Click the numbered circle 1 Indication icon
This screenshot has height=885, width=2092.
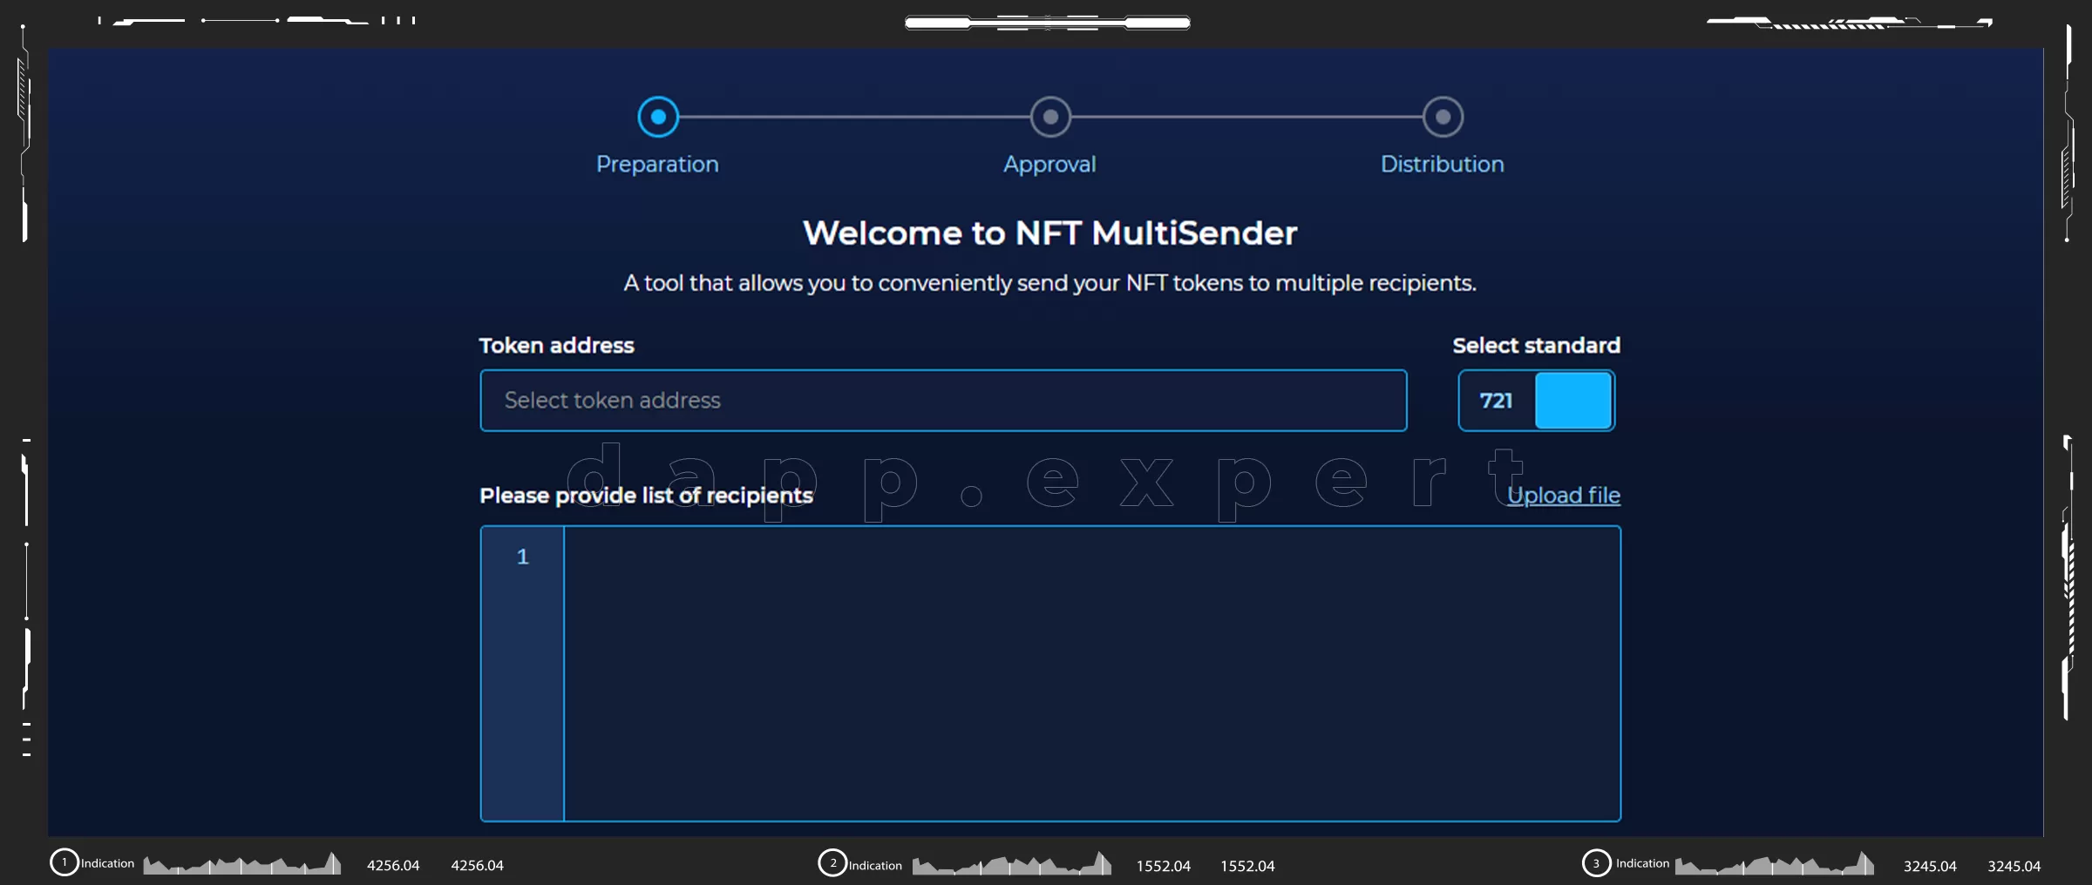tap(64, 862)
